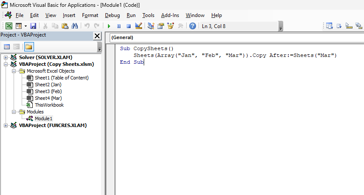Click the Sheets(Array(...)).Copy code line
The width and height of the screenshot is (364, 195).
point(235,55)
